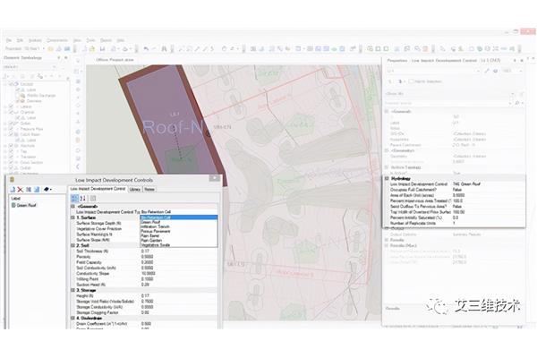Image resolution: width=537 pixels, height=358 pixels.
Task: Toggle the Manhole layer checkbox
Action: (x=12, y=146)
